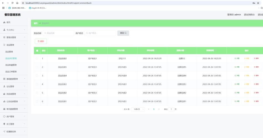Viewport: 263px width, 138px height.
Task: Click the 菜品名称 search input field
Action: (x=58, y=33)
